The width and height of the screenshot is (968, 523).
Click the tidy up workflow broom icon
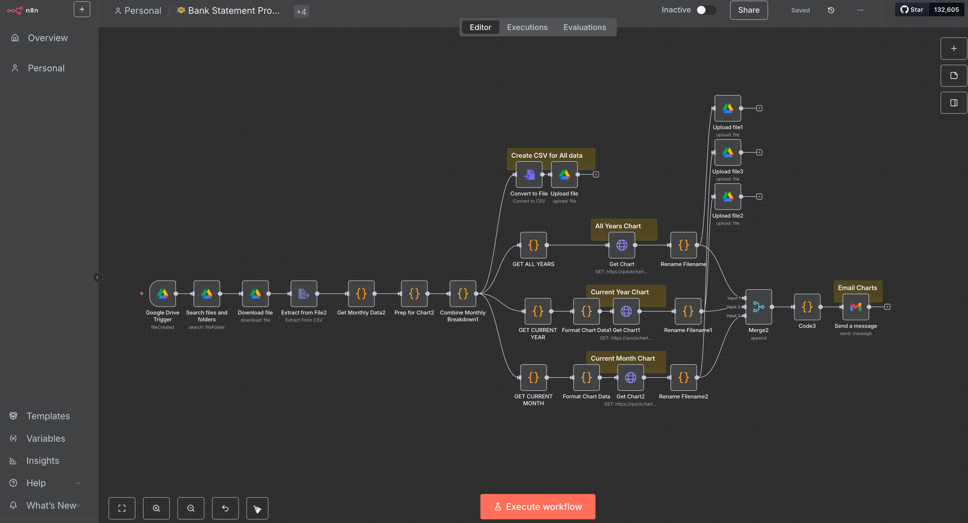(x=257, y=508)
